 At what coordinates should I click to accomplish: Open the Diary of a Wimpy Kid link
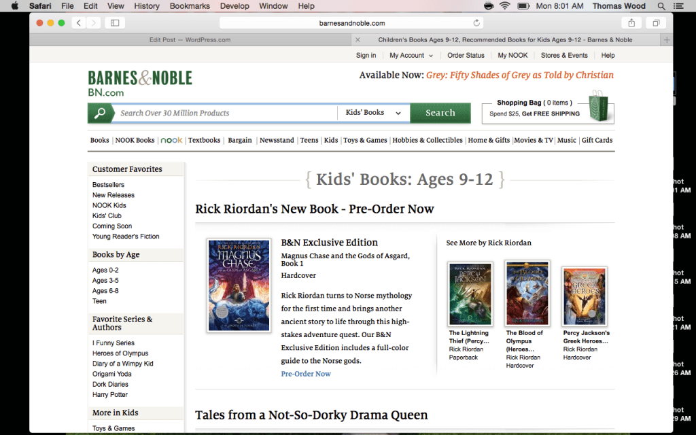tap(122, 364)
